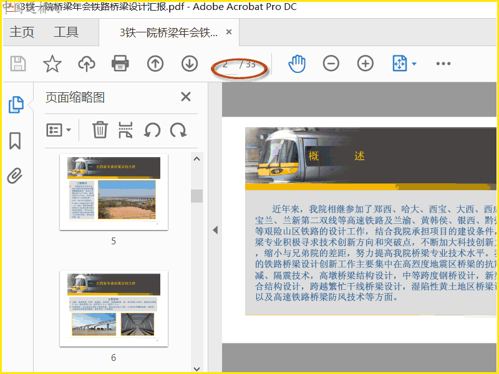
Task: Click the insert pages break icon
Action: (x=126, y=130)
